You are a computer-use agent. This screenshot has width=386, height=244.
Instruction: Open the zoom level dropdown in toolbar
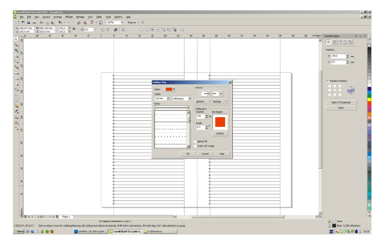122,23
